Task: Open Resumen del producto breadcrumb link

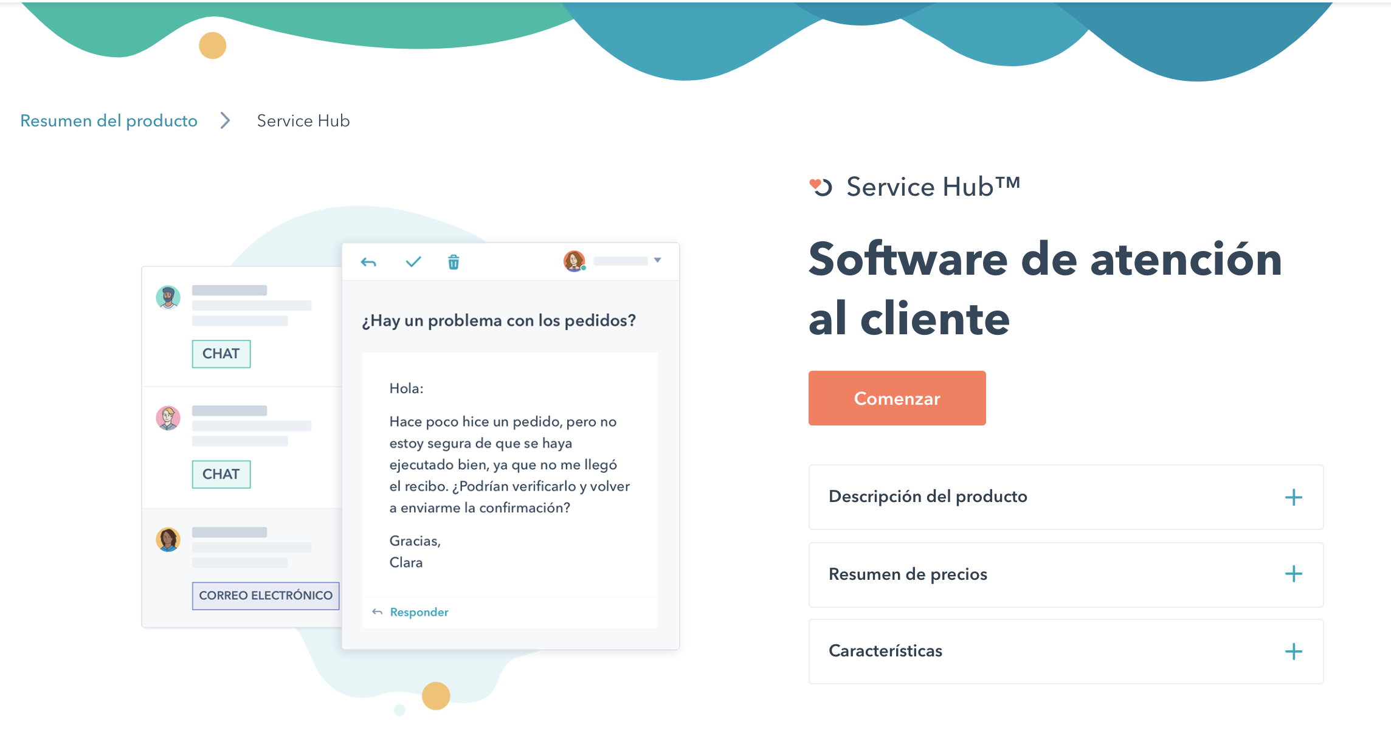Action: [109, 120]
